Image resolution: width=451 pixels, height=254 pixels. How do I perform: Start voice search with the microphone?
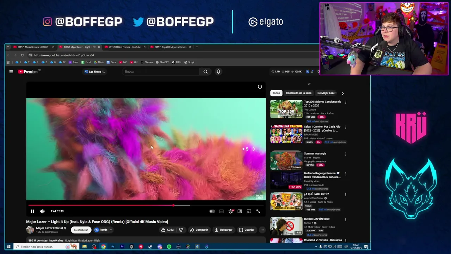[218, 72]
